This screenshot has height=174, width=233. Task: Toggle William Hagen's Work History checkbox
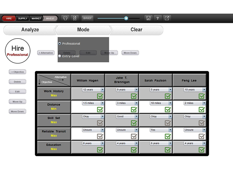pyautogui.click(x=100, y=96)
